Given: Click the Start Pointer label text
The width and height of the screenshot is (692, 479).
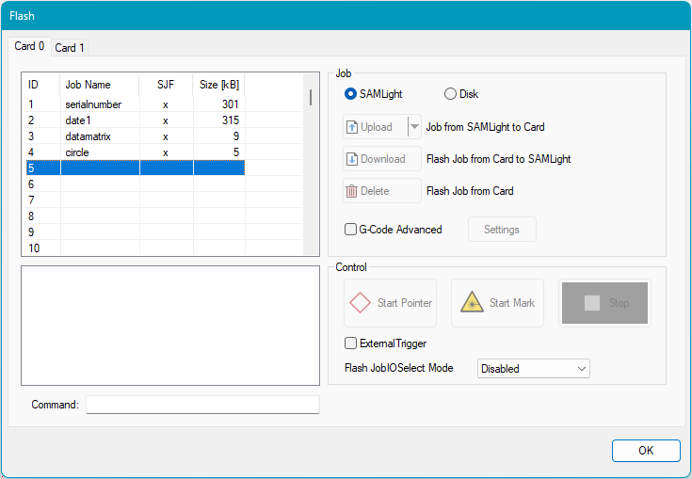Looking at the screenshot, I should coord(405,303).
